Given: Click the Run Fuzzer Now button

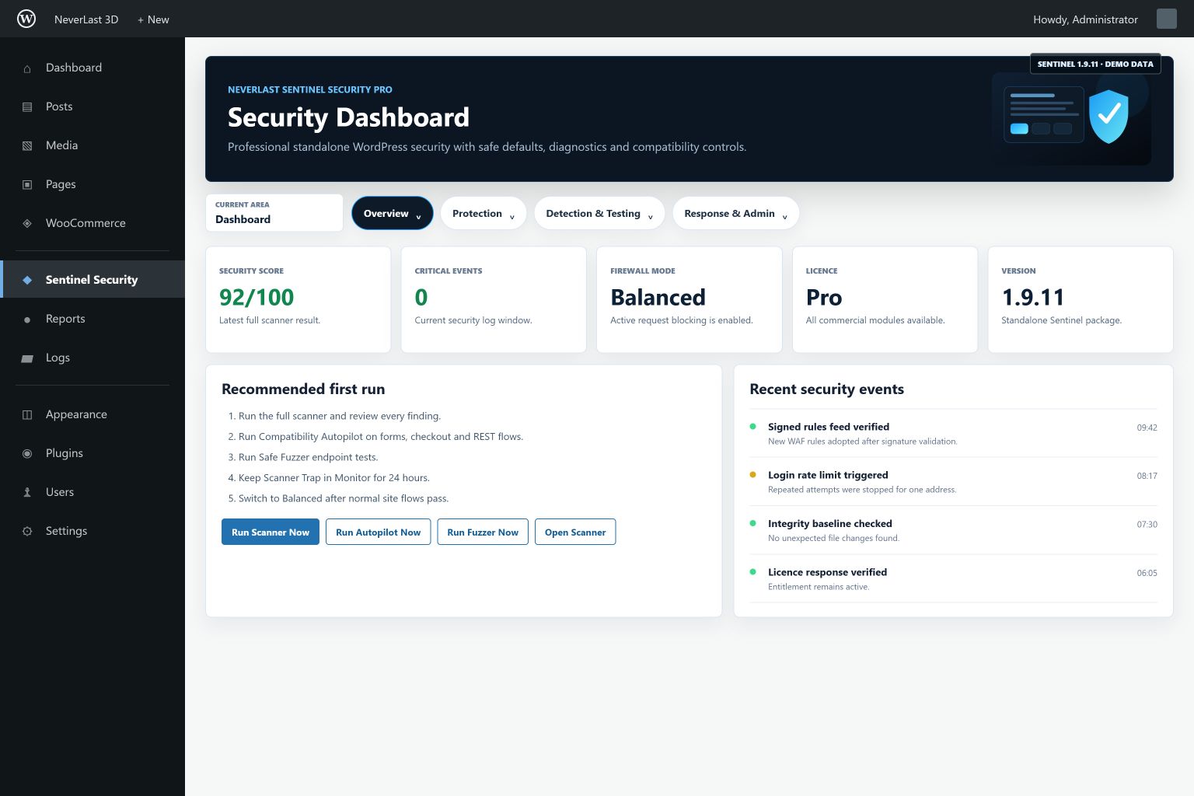Looking at the screenshot, I should point(483,532).
